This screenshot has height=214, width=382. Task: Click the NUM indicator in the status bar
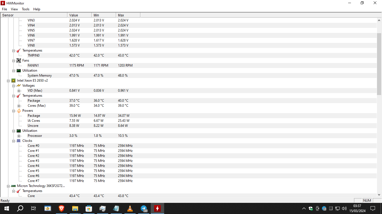click(367, 201)
